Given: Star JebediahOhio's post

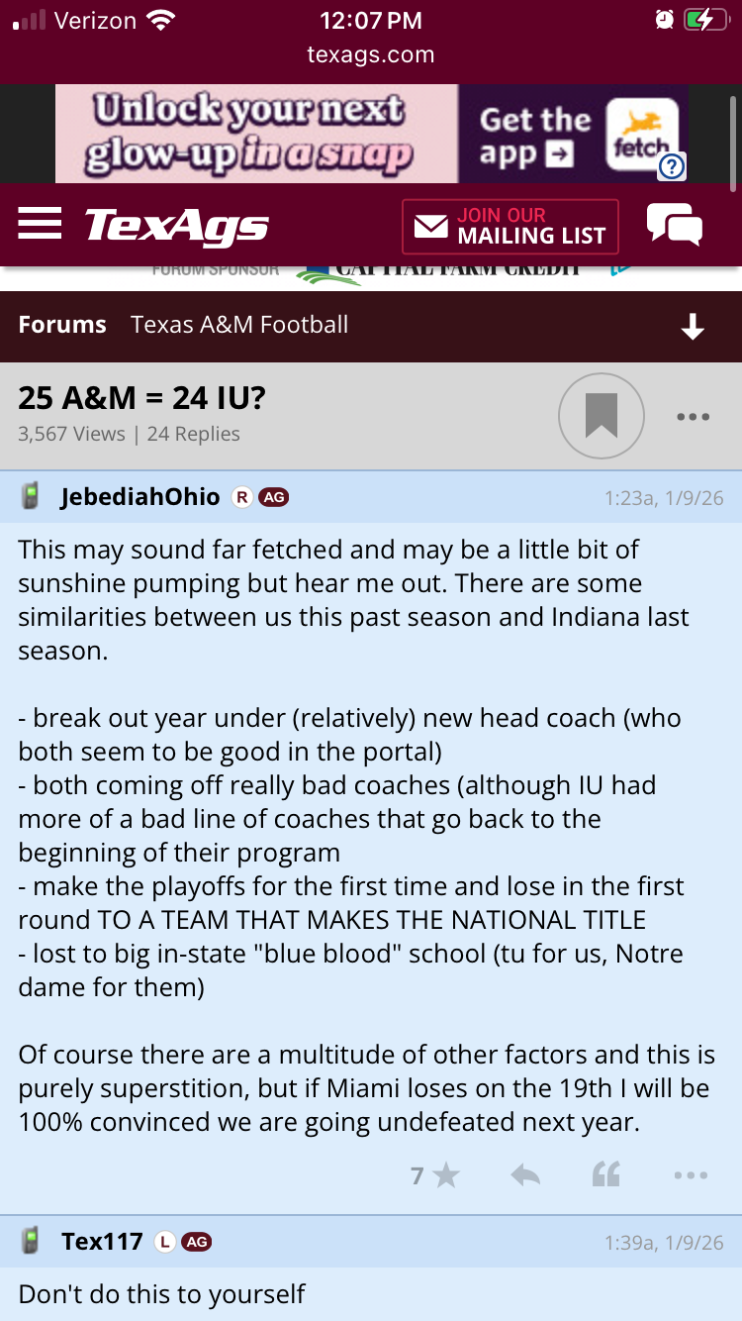Looking at the screenshot, I should [x=435, y=1175].
